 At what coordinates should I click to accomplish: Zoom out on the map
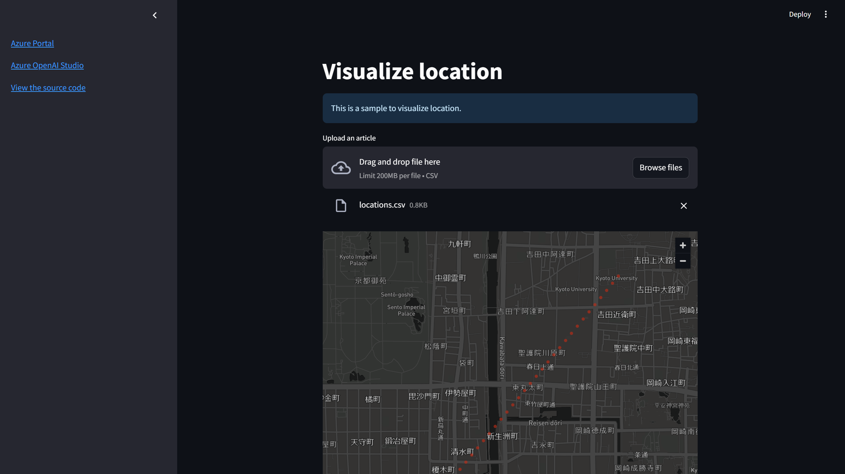(x=682, y=261)
